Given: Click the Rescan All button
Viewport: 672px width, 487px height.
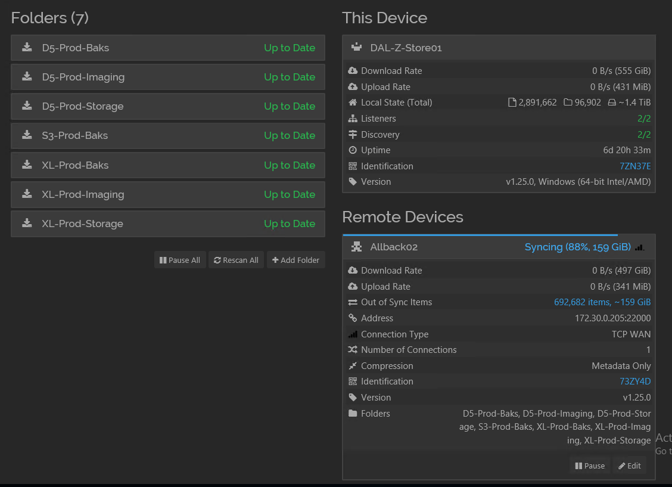Looking at the screenshot, I should (x=236, y=260).
